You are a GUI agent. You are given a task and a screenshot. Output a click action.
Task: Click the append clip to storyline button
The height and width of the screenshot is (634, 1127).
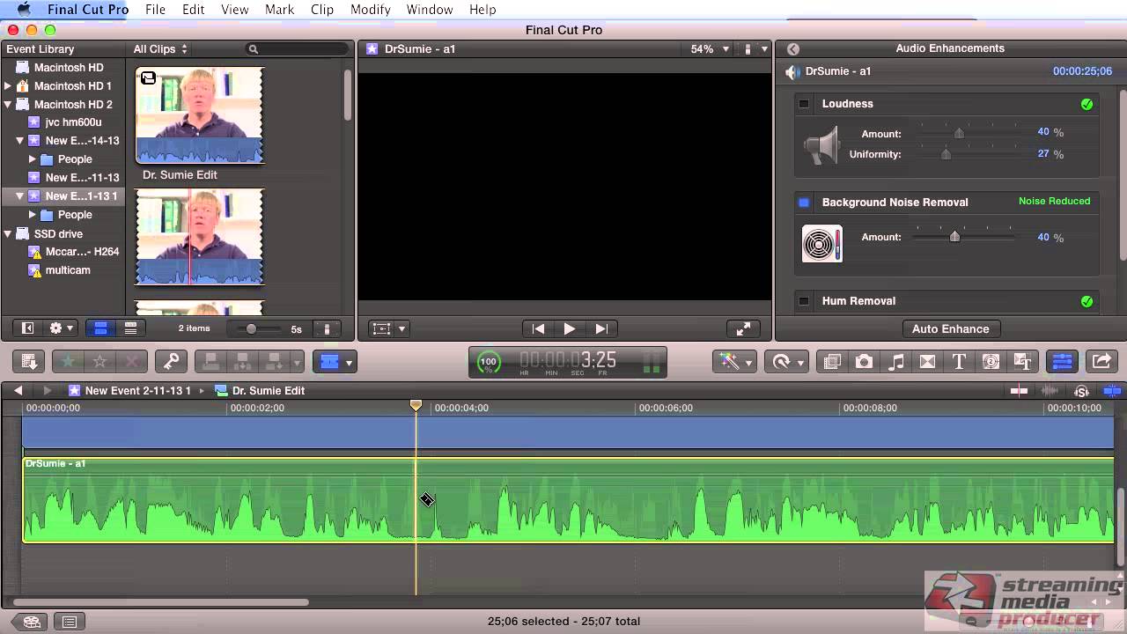[x=274, y=361]
